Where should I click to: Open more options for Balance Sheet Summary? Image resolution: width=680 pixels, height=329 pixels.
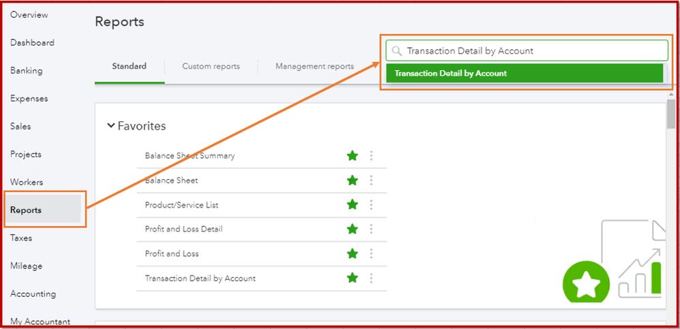pyautogui.click(x=371, y=155)
